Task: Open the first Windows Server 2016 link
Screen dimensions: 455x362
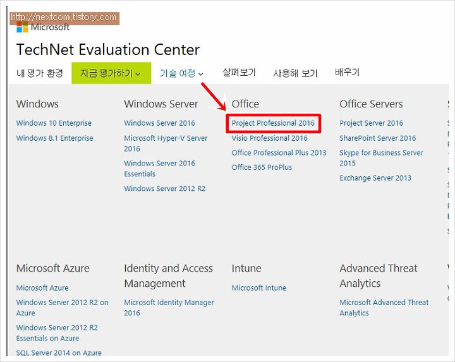Action: tap(160, 123)
